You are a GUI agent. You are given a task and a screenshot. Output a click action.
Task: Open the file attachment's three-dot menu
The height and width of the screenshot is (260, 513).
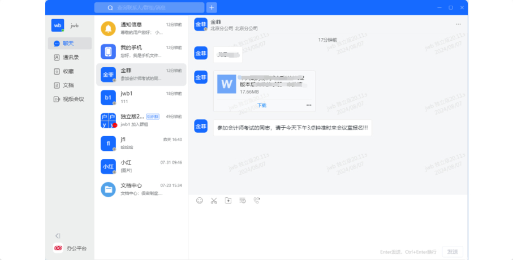(x=309, y=105)
